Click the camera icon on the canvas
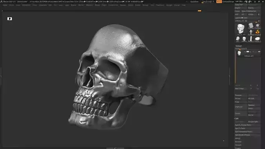265x149 pixels. (x=10, y=18)
